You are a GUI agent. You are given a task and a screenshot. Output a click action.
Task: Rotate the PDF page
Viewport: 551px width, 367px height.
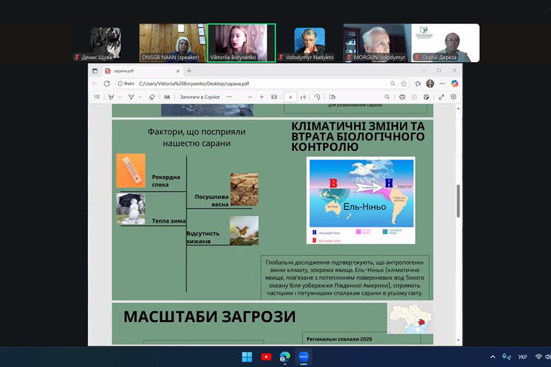coord(317,97)
